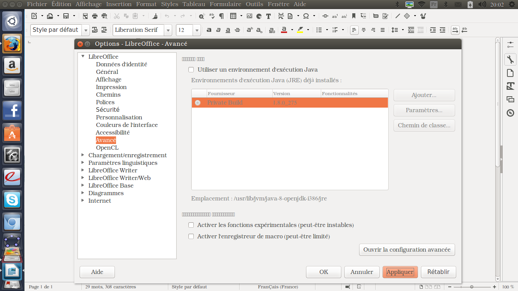Toggle Align Left paragraph button

point(354,30)
